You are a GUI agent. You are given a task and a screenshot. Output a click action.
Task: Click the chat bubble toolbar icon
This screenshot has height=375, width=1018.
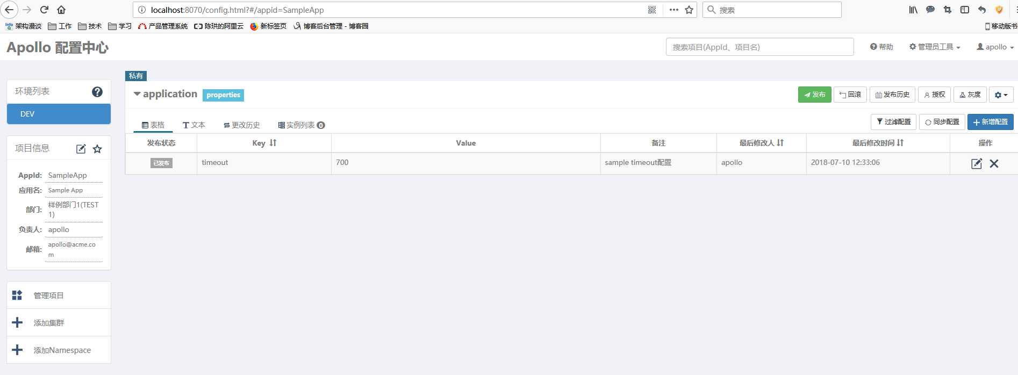930,10
